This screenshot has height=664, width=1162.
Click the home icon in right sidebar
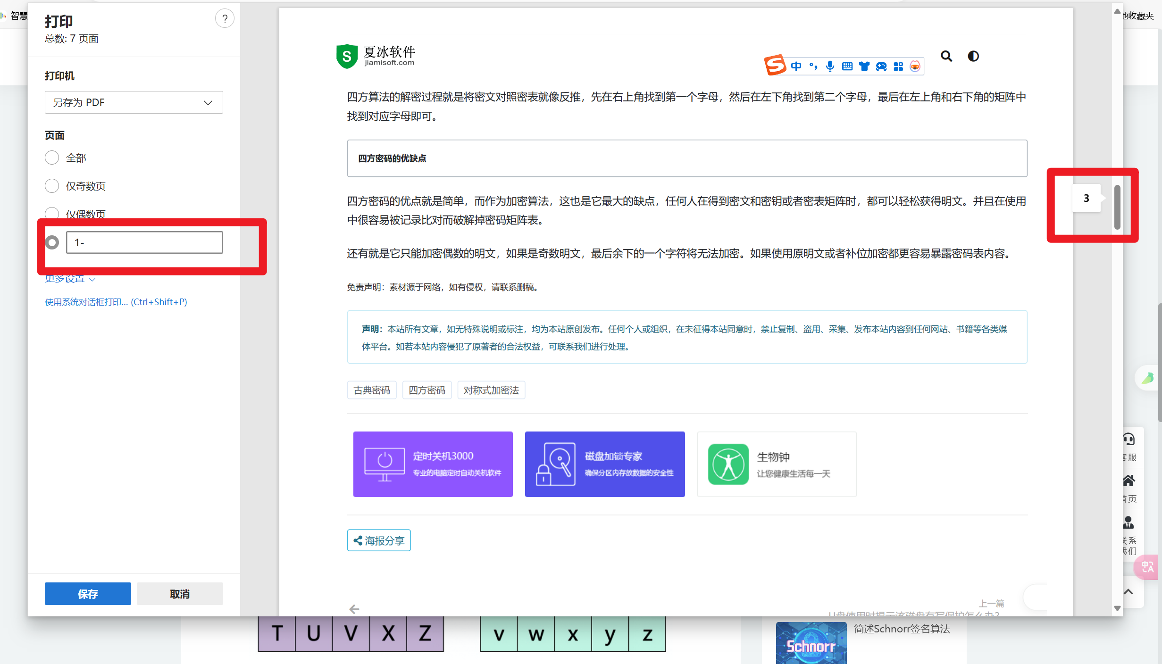point(1128,481)
